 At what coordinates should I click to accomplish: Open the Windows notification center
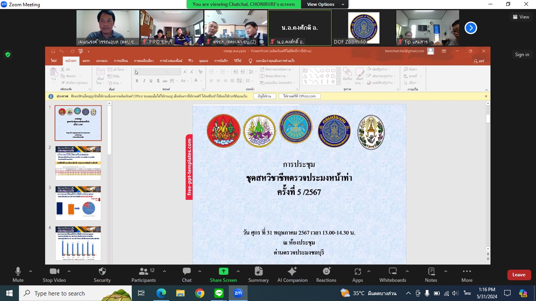pyautogui.click(x=507, y=293)
